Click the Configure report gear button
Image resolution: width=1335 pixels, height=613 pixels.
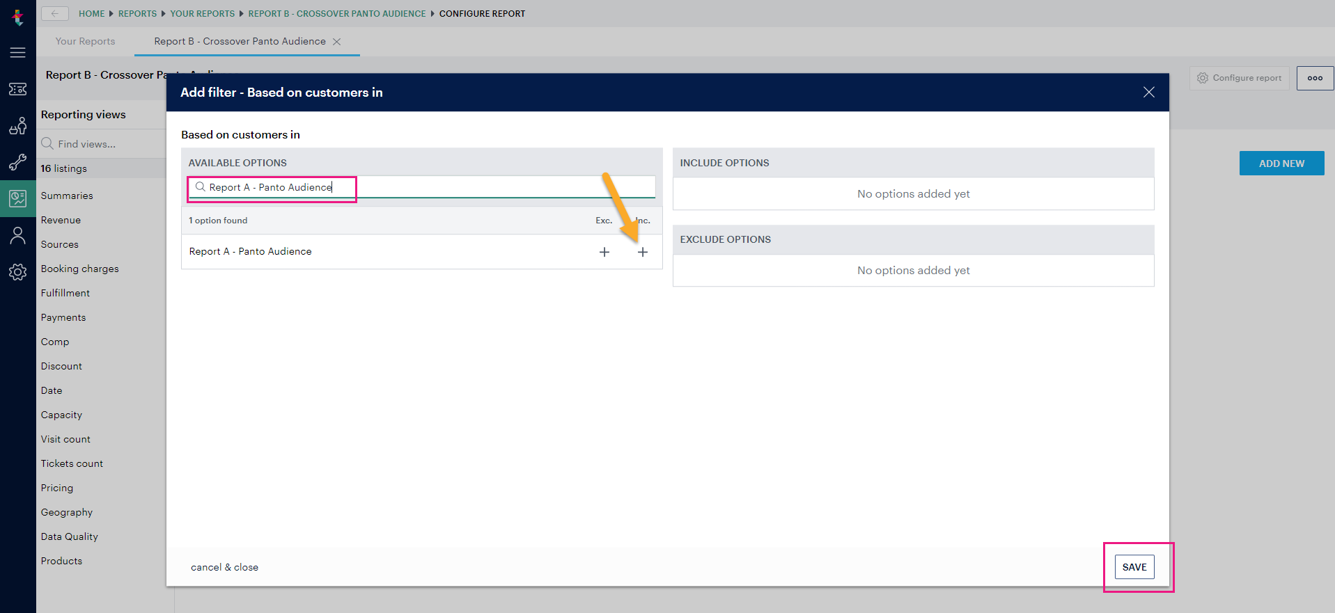[x=1240, y=78]
